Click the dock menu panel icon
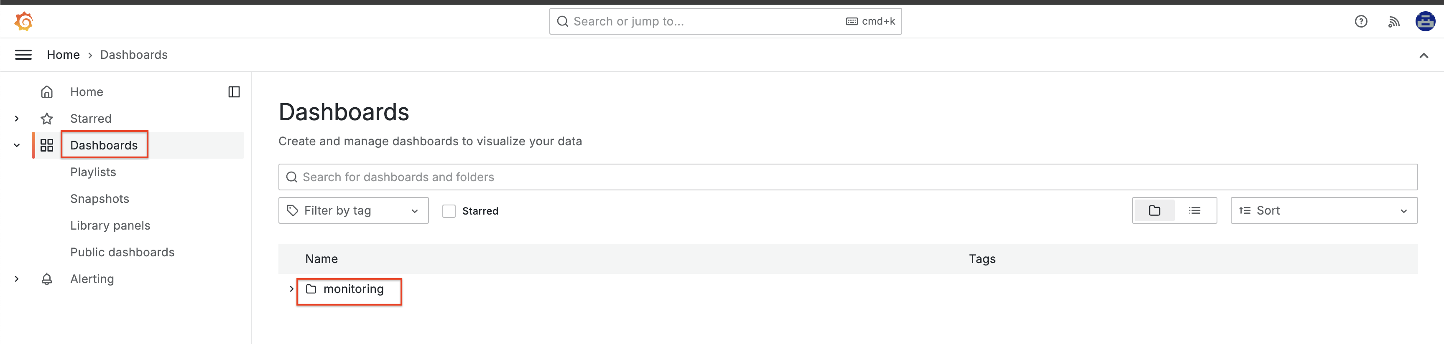Viewport: 1444px width, 344px height. tap(234, 92)
